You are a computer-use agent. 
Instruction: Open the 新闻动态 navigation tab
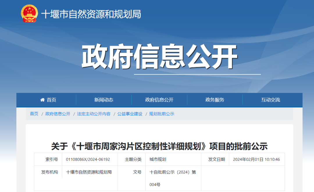[x=104, y=100]
